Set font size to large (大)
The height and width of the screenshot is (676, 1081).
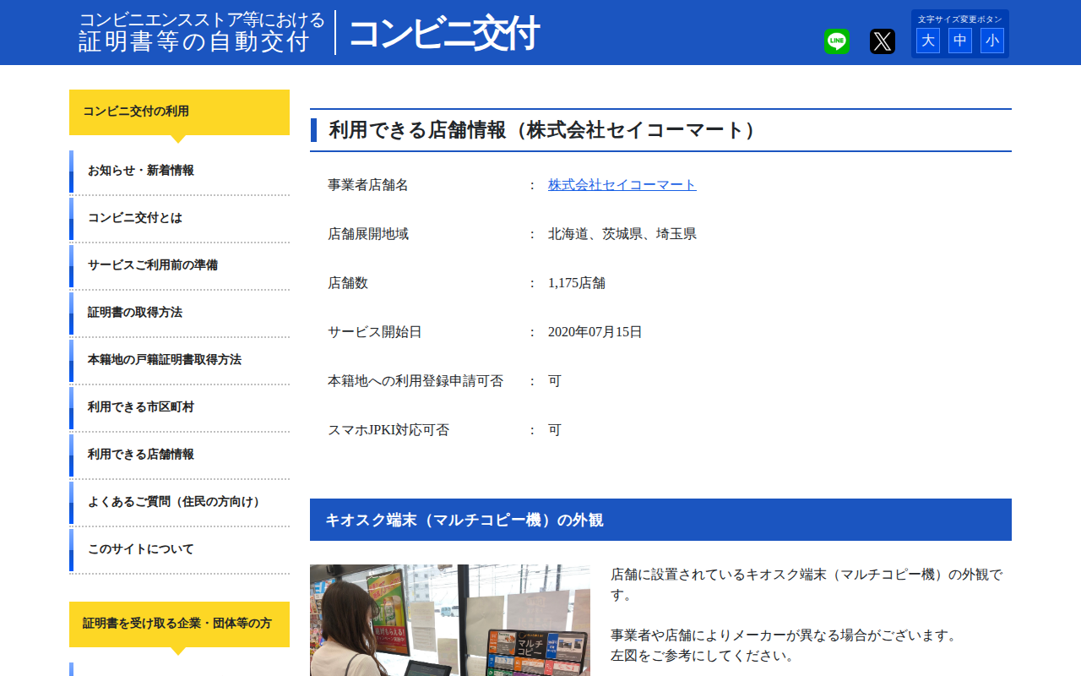[x=928, y=41]
